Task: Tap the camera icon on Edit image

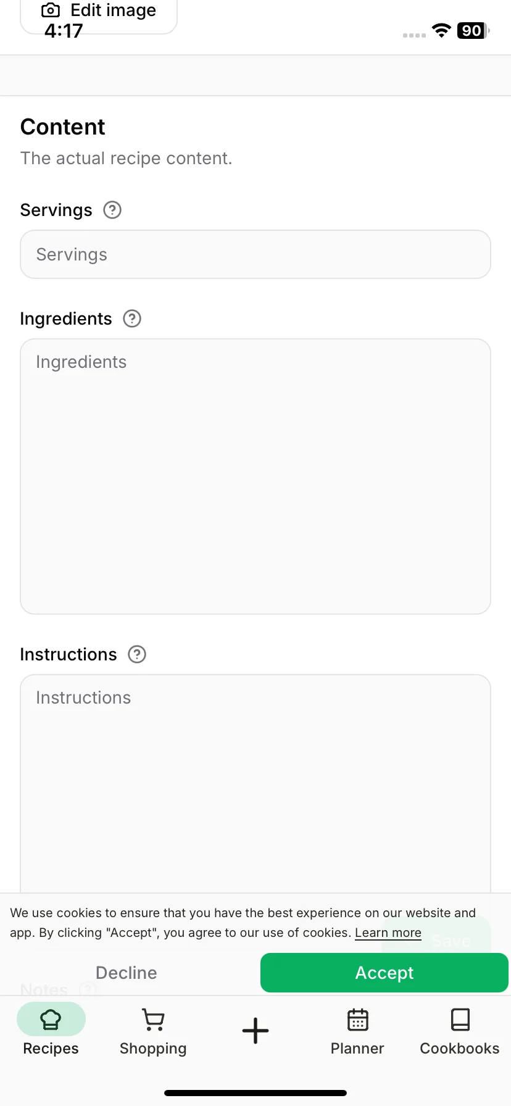Action: click(51, 10)
